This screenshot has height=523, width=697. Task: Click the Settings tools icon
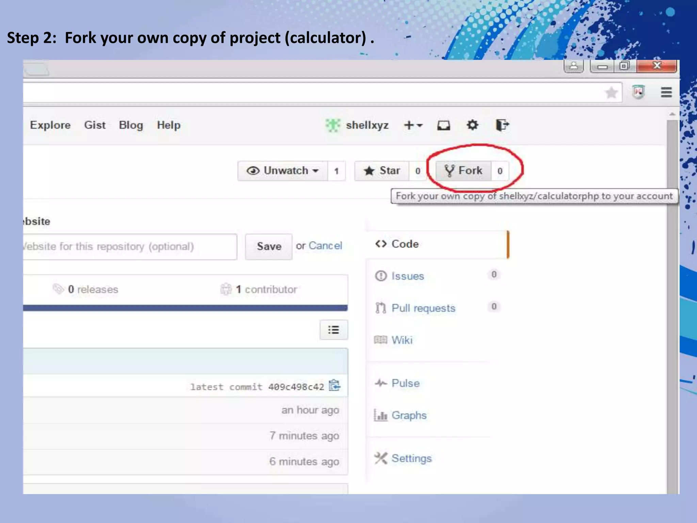381,458
